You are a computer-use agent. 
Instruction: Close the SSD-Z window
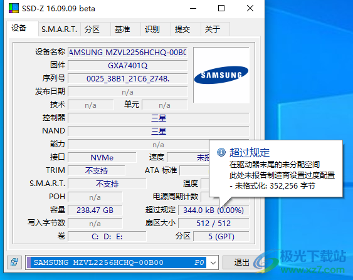pos(250,9)
